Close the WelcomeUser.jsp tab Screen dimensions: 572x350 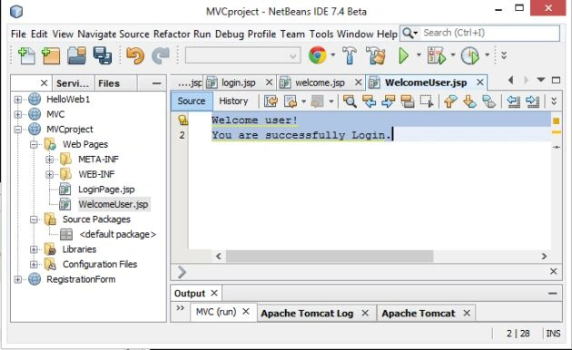click(480, 83)
